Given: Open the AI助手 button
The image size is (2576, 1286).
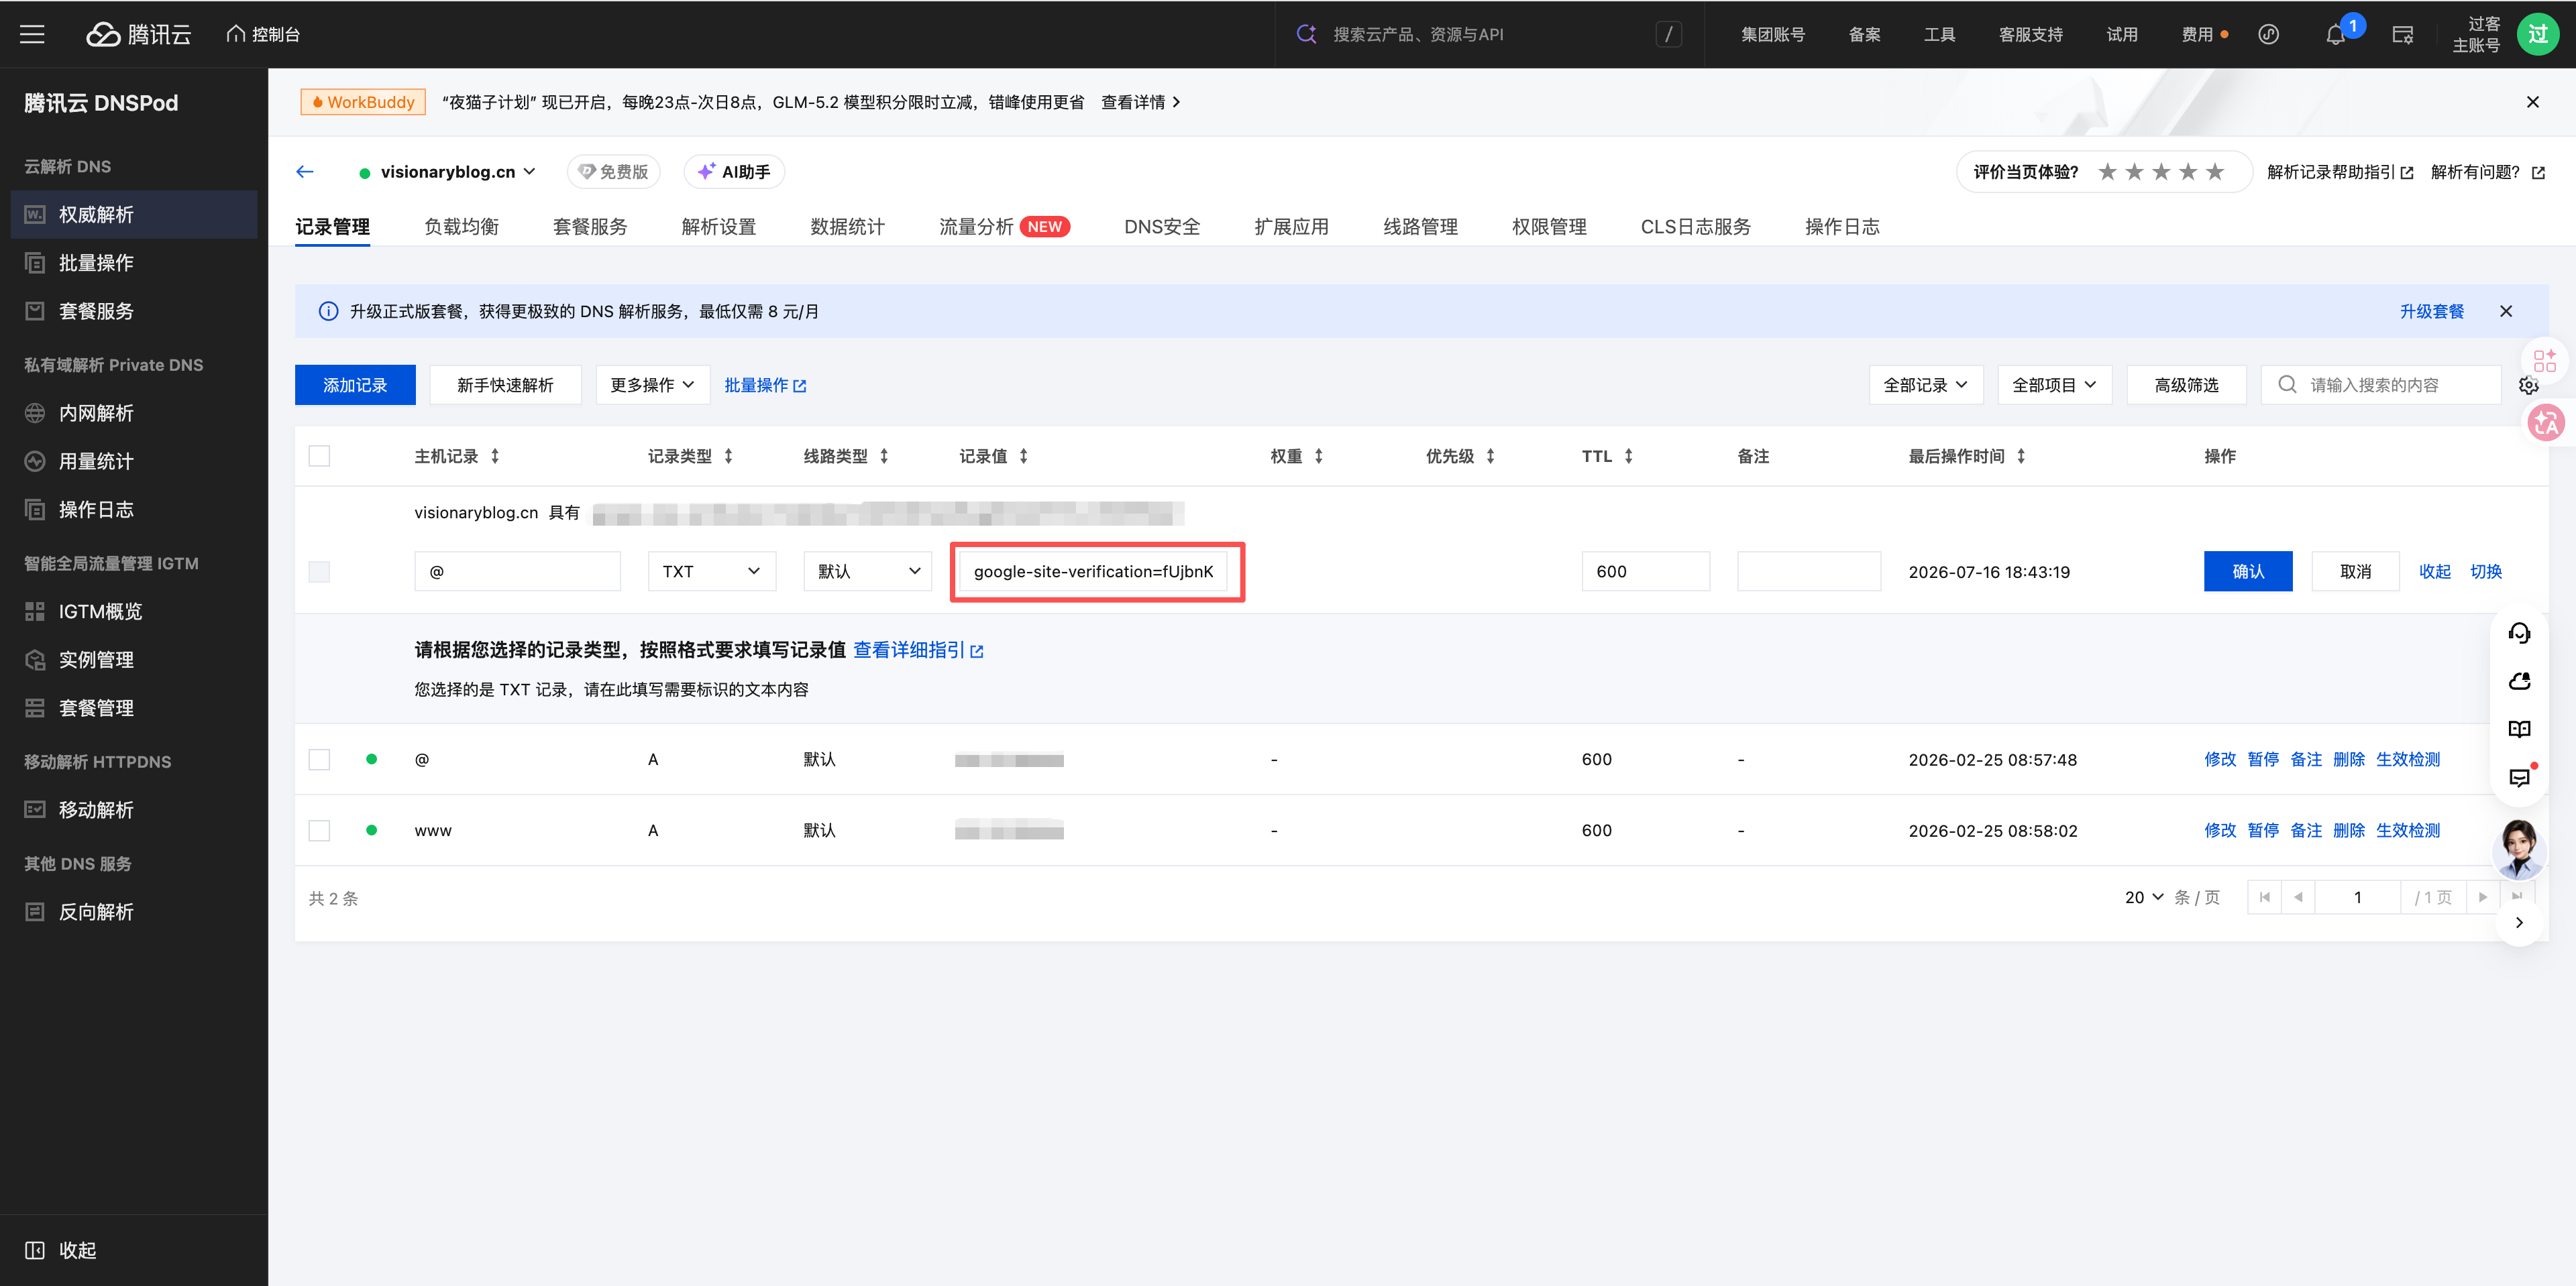Looking at the screenshot, I should coord(734,172).
